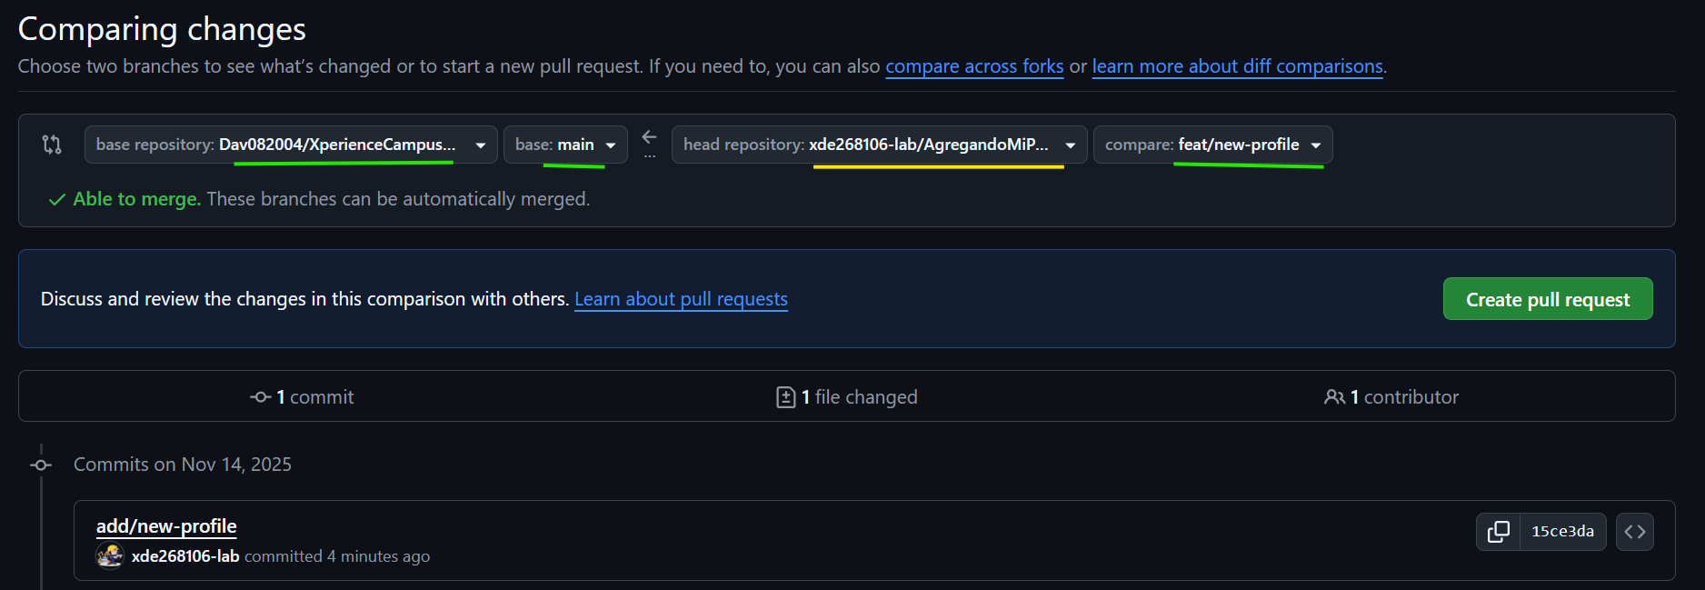Click the left arrow between base and head
This screenshot has height=590, width=1705.
tap(649, 137)
